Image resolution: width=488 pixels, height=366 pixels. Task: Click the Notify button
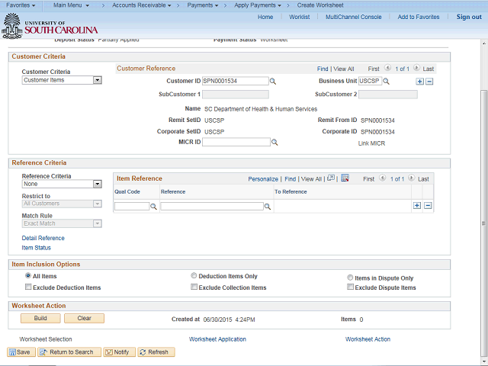120,352
